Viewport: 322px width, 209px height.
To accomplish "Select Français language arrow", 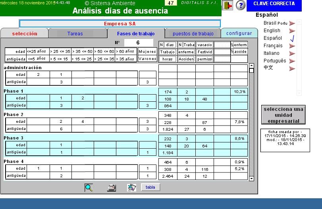I will [292, 46].
